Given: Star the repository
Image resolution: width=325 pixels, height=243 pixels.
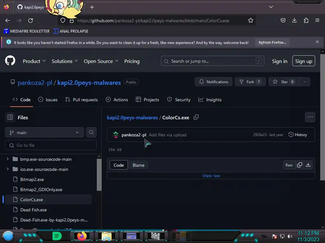Looking at the screenshot, I should coord(284,82).
